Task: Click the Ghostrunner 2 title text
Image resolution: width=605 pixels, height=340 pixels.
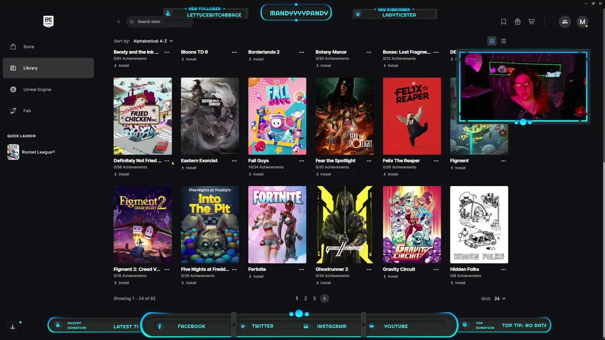Action: (x=332, y=269)
